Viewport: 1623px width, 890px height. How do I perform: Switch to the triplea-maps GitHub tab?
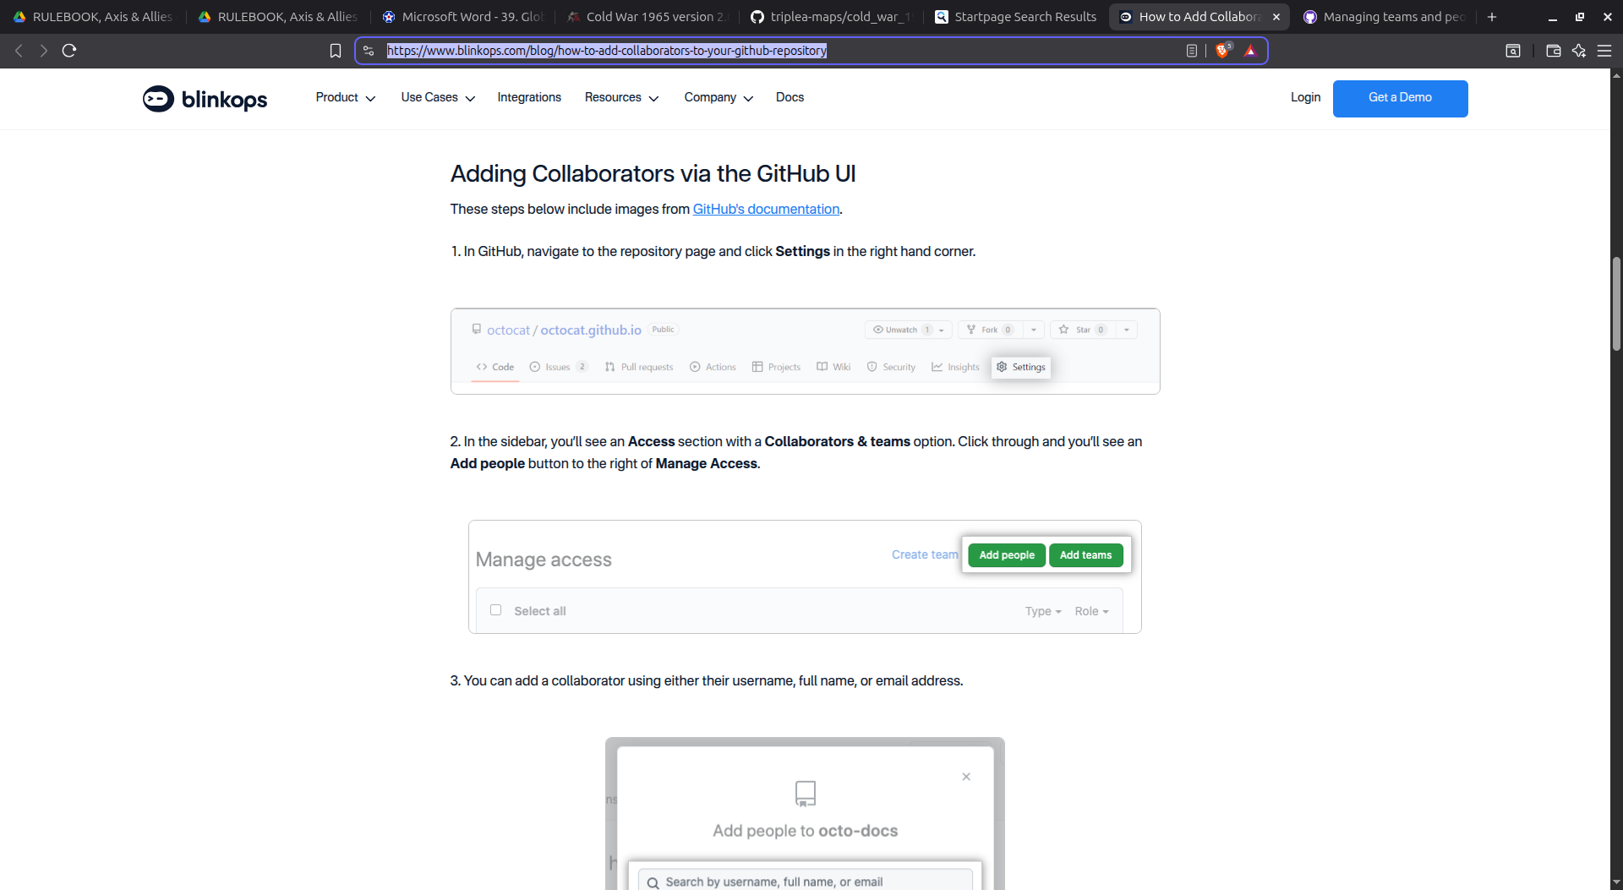pos(832,17)
